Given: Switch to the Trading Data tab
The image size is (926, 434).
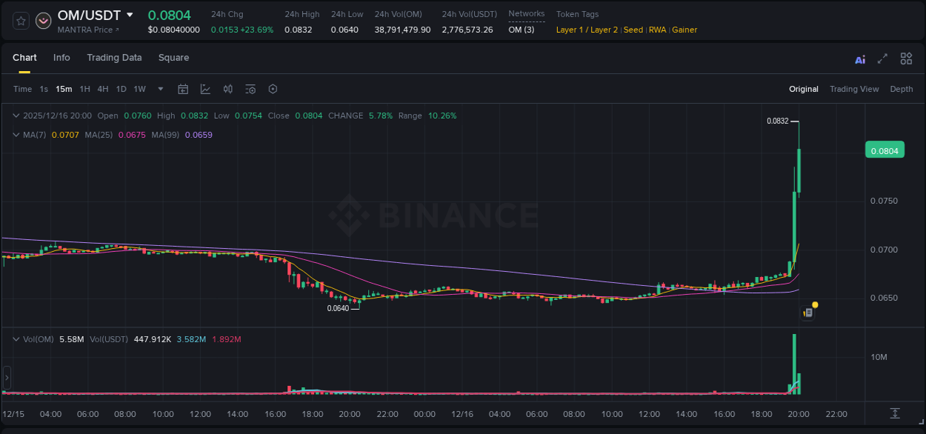Looking at the screenshot, I should (x=114, y=58).
